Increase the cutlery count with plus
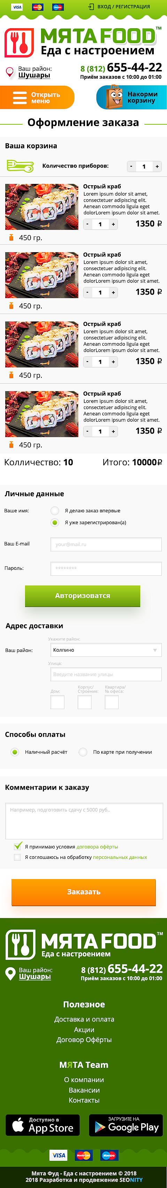 click(x=157, y=166)
